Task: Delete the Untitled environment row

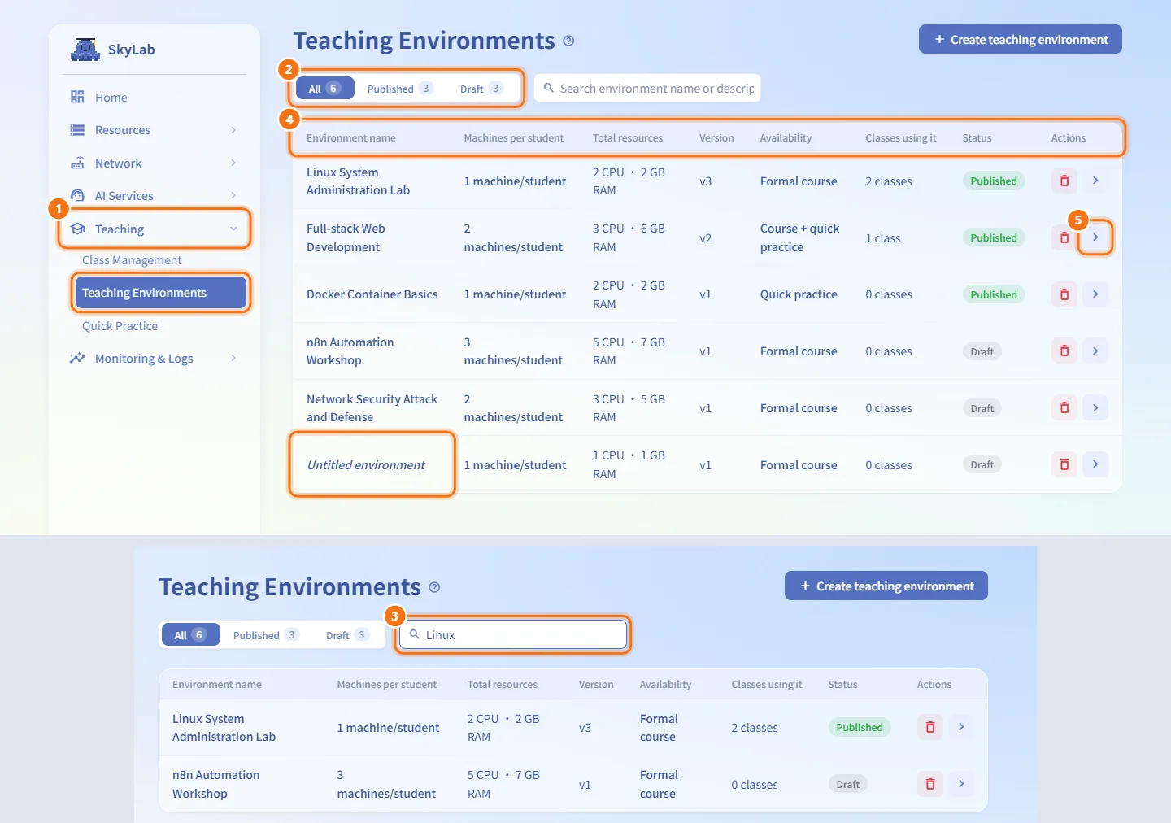Action: click(1064, 464)
